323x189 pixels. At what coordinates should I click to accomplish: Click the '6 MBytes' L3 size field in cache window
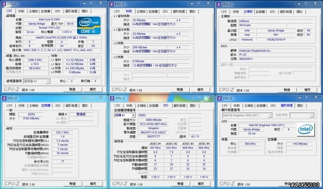(149, 61)
